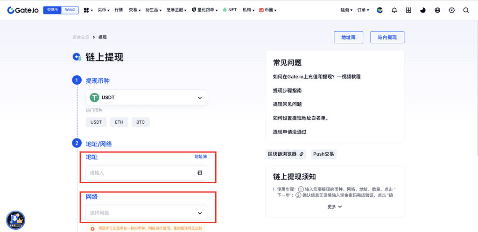Open the 钱包 menu

(x=346, y=10)
